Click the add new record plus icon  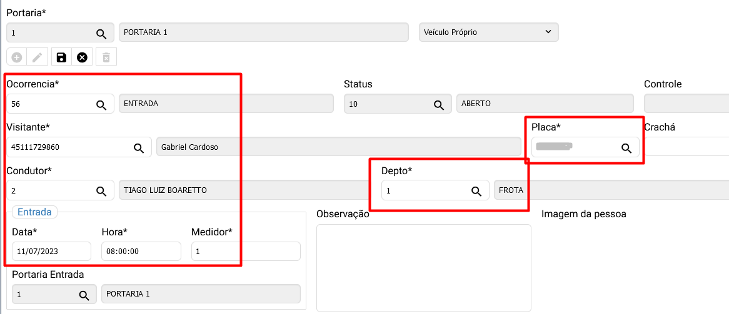click(17, 57)
